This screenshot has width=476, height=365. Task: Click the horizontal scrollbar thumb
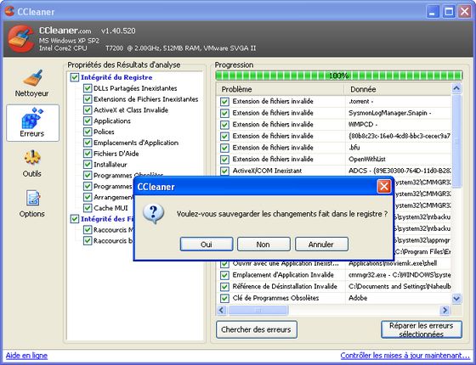258,310
